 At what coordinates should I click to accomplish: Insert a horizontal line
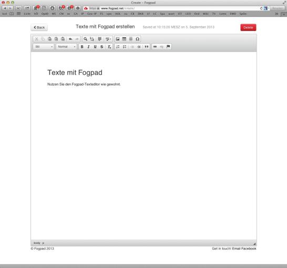tap(131, 39)
